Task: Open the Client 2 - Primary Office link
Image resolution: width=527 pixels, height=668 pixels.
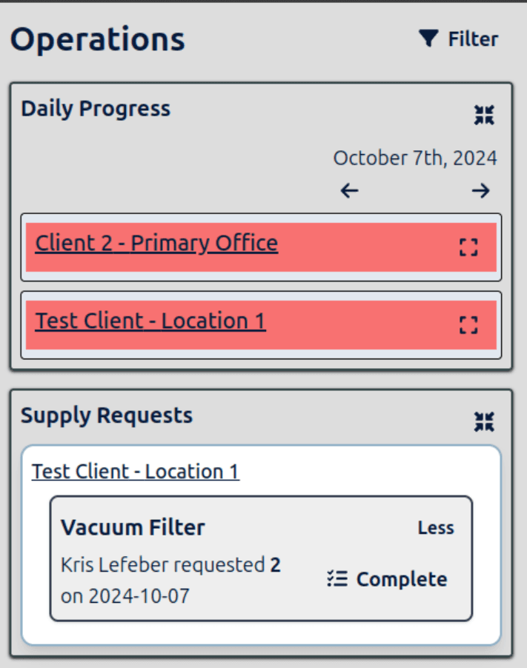Action: [156, 244]
